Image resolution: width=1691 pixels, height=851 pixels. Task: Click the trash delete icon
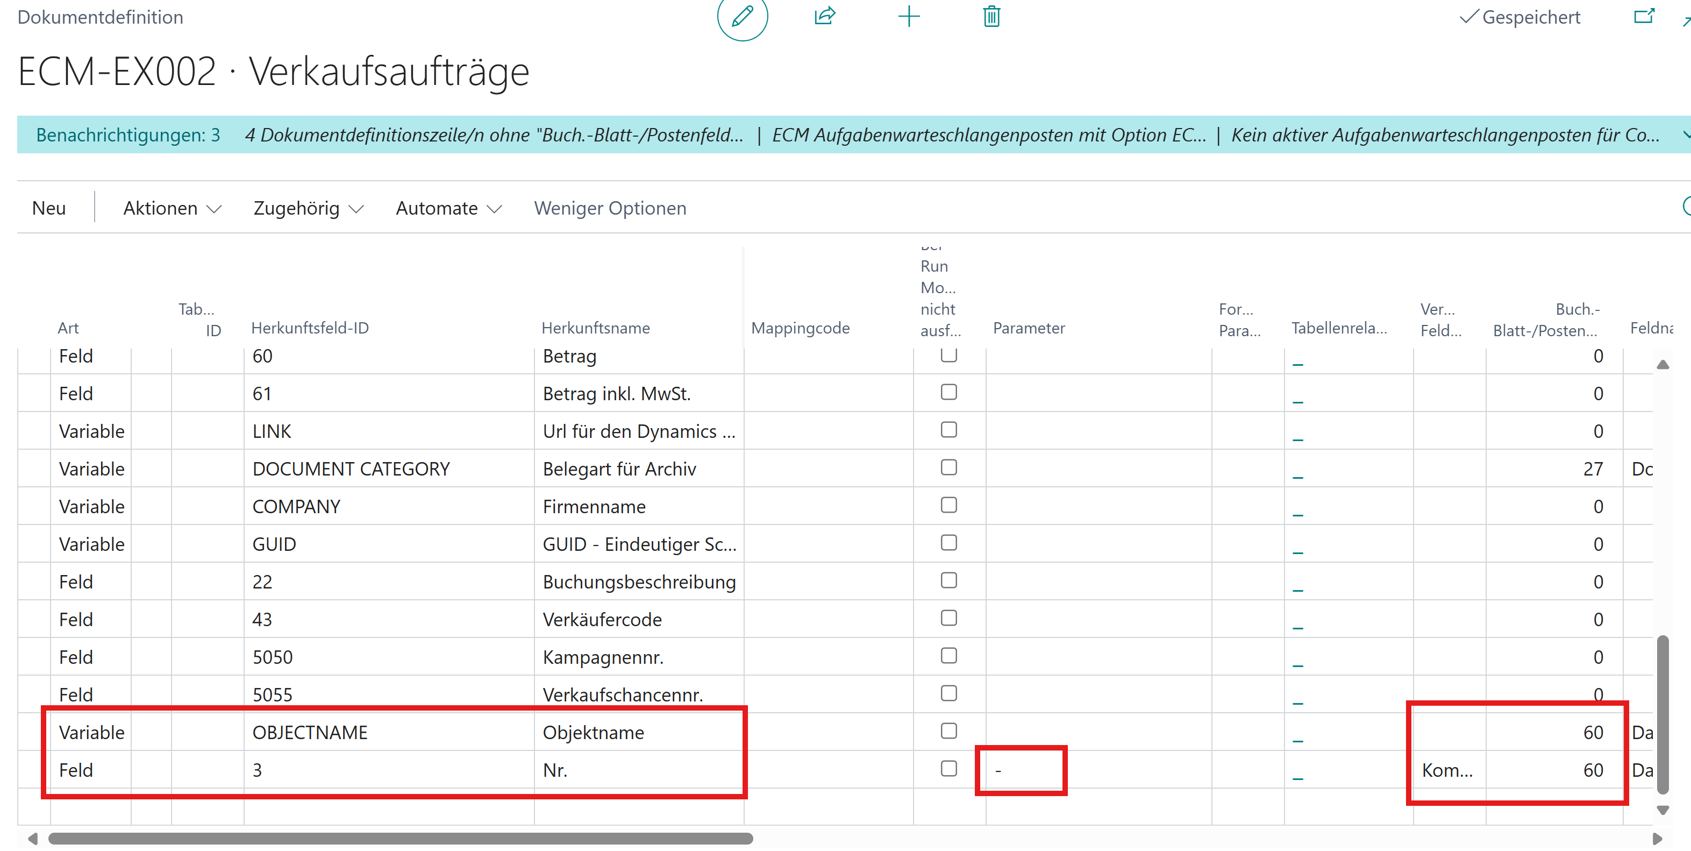click(x=991, y=16)
